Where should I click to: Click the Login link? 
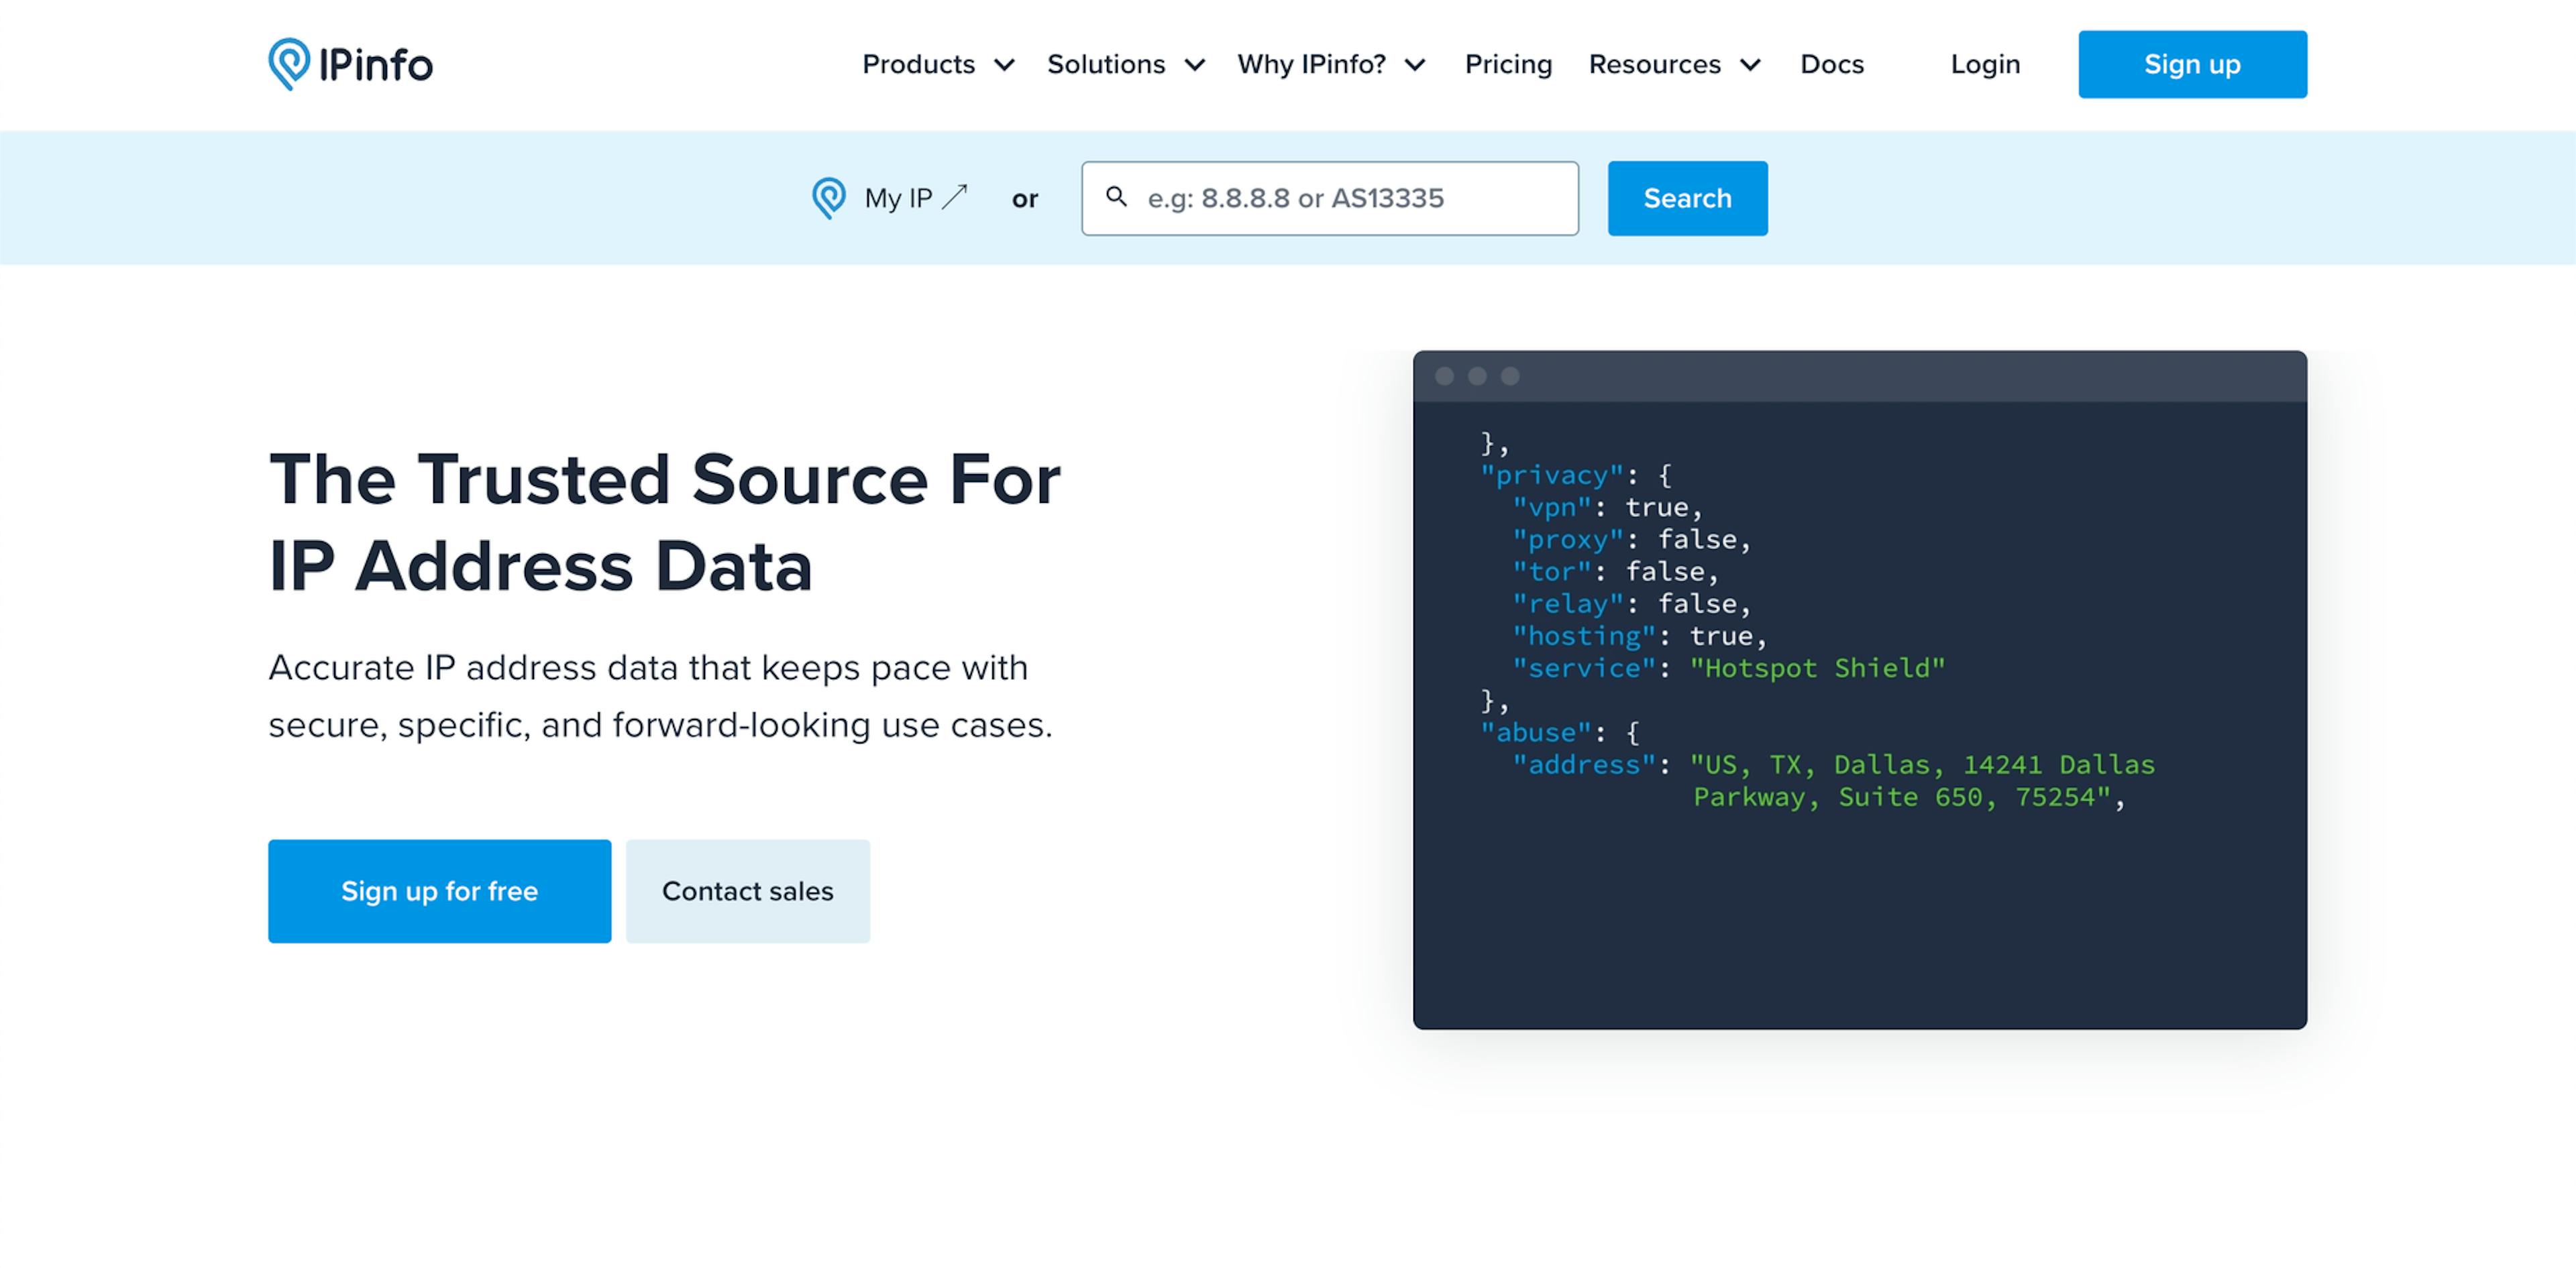(1985, 64)
